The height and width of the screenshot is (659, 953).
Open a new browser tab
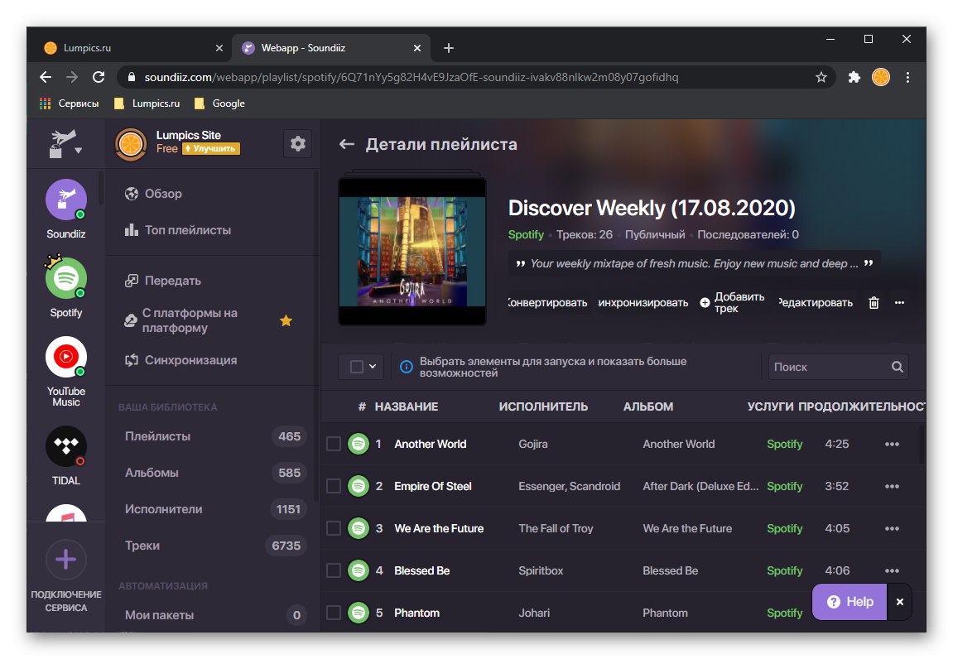click(449, 48)
